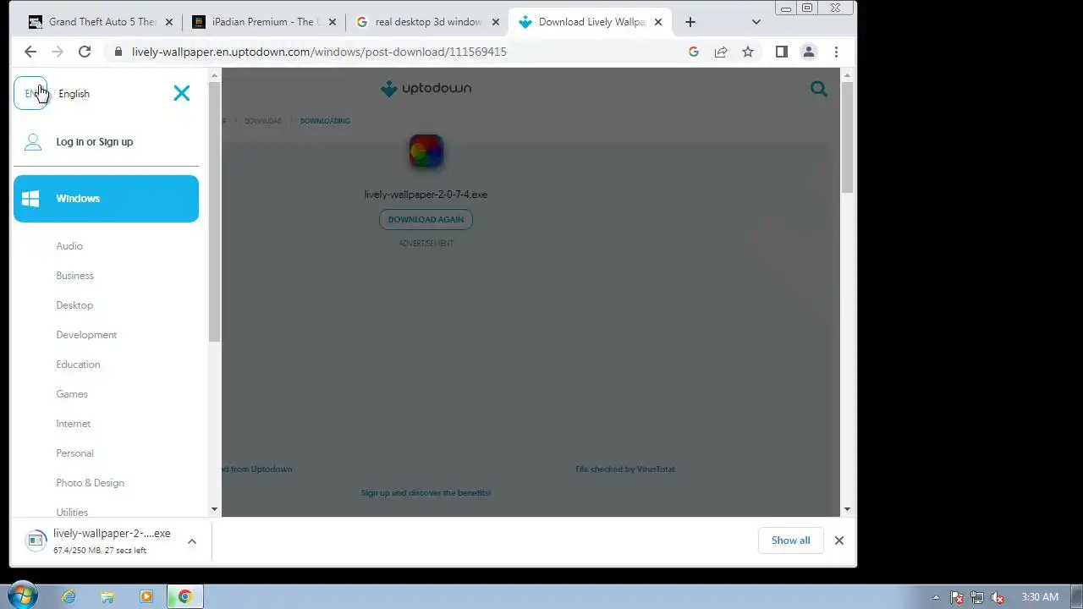1083x609 pixels.
Task: Open the Photo & Design category
Action: tap(90, 483)
